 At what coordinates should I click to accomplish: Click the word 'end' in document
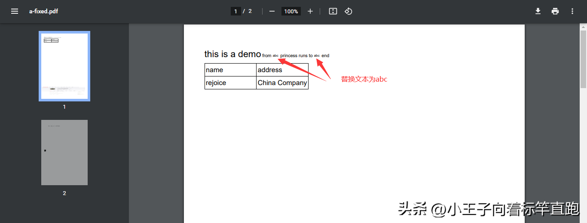(x=325, y=55)
